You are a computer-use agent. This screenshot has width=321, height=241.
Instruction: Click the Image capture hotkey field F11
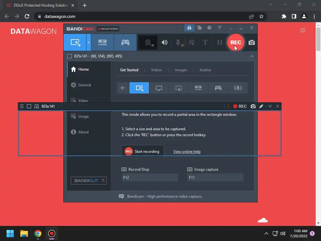click(215, 178)
